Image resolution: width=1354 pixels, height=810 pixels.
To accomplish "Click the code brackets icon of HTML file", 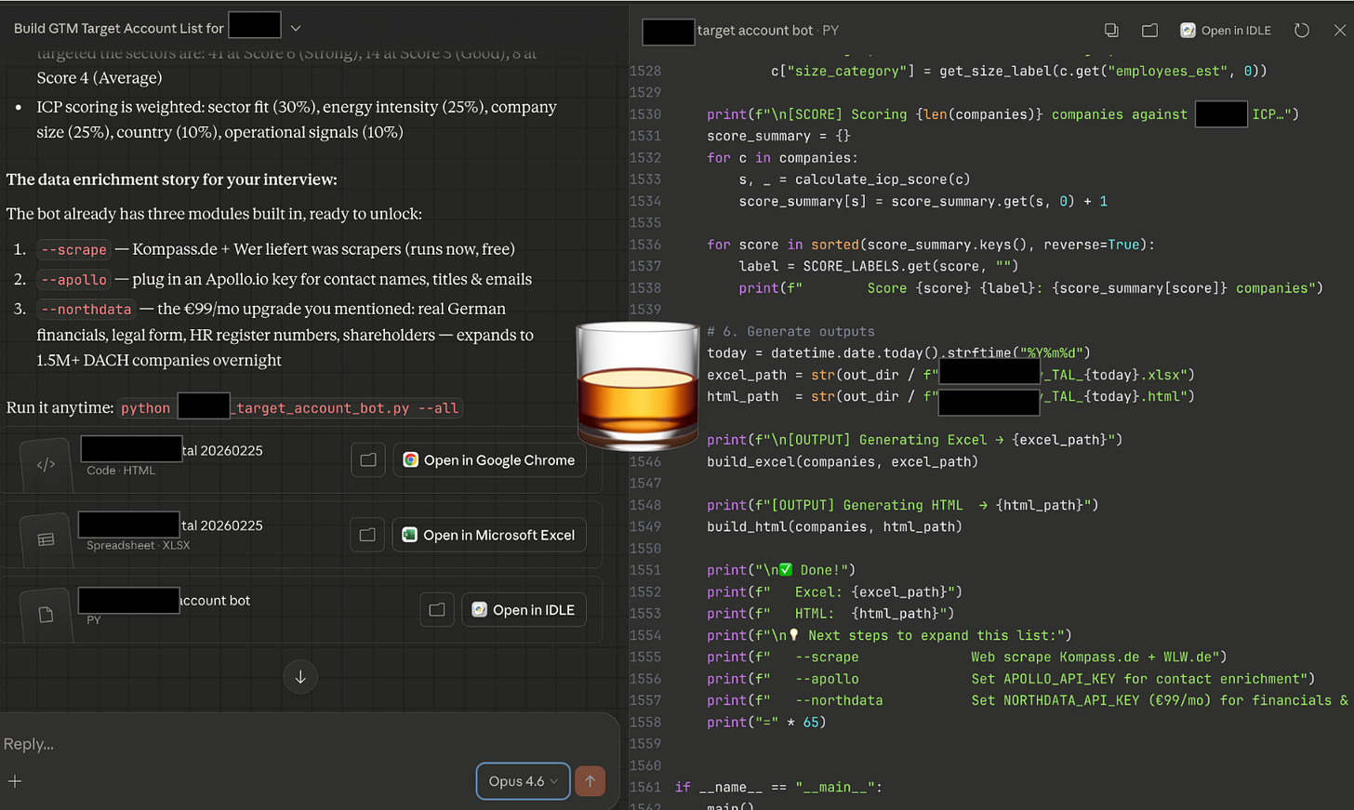I will pos(46,465).
